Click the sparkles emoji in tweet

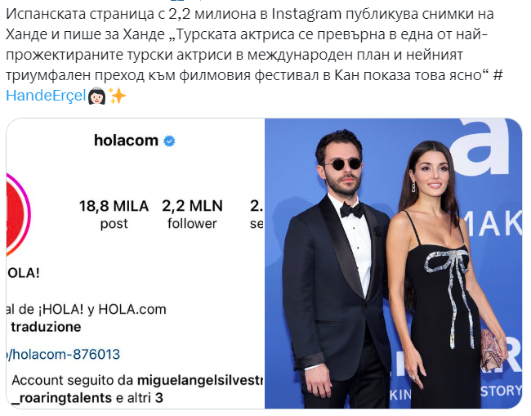pyautogui.click(x=117, y=96)
